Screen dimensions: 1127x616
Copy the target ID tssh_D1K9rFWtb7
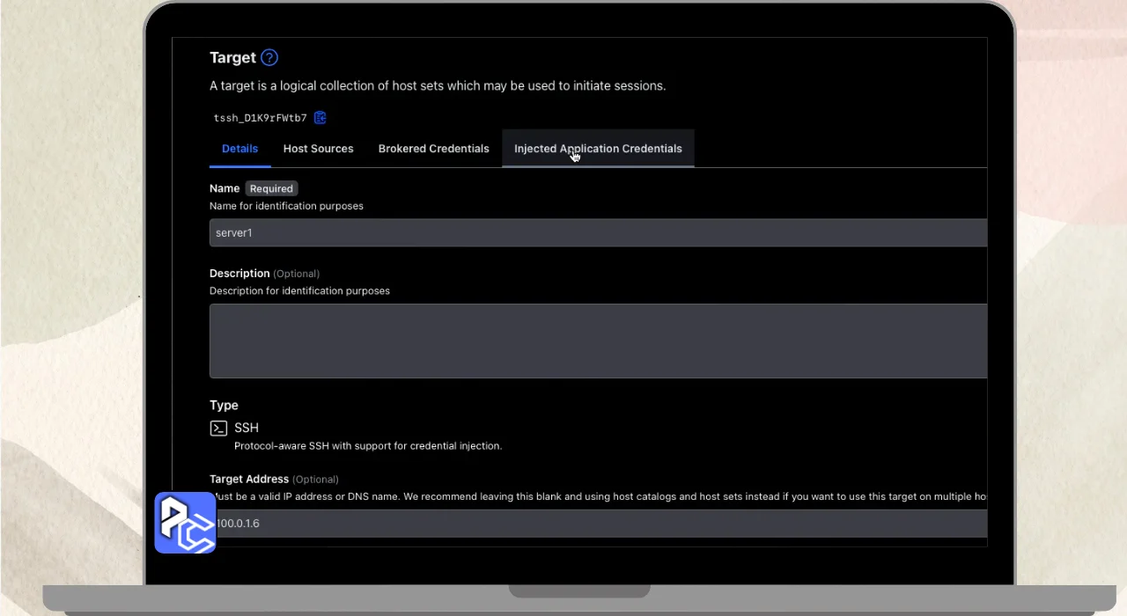point(320,118)
